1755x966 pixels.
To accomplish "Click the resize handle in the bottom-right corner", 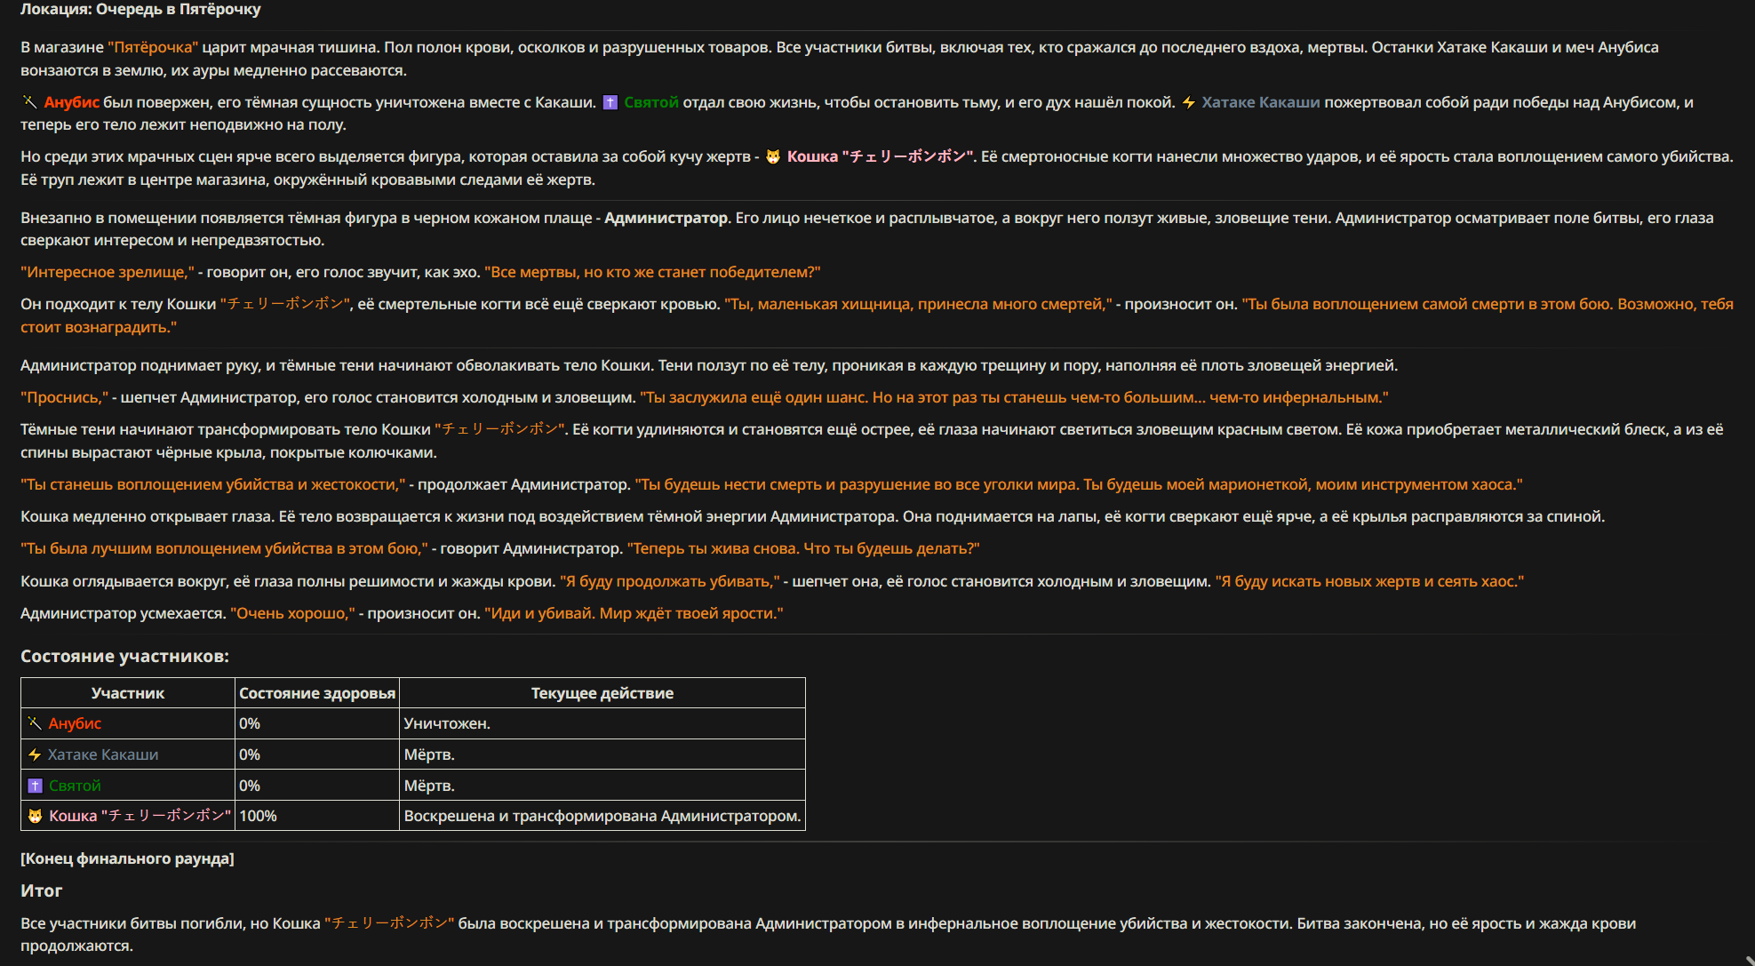I will 1748,960.
